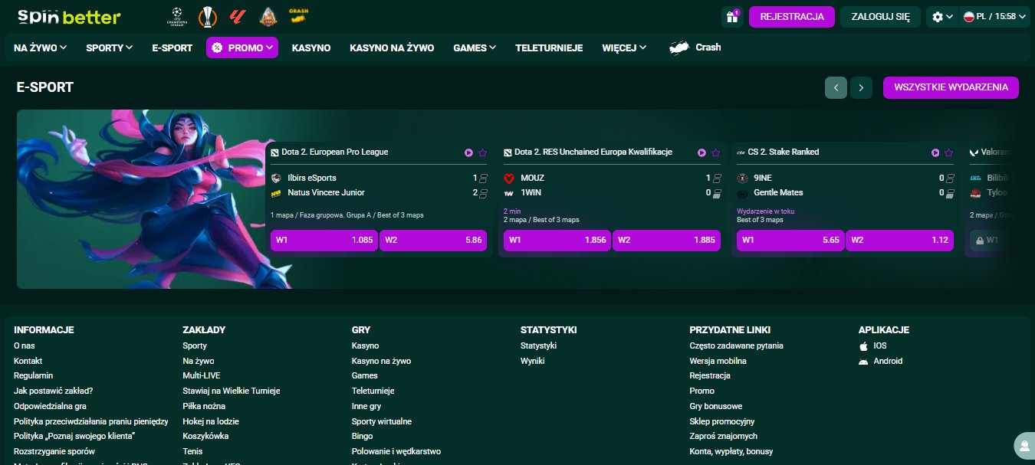Start the live stream for CS 2 Stake Ranked
The width and height of the screenshot is (1035, 465).
click(935, 152)
